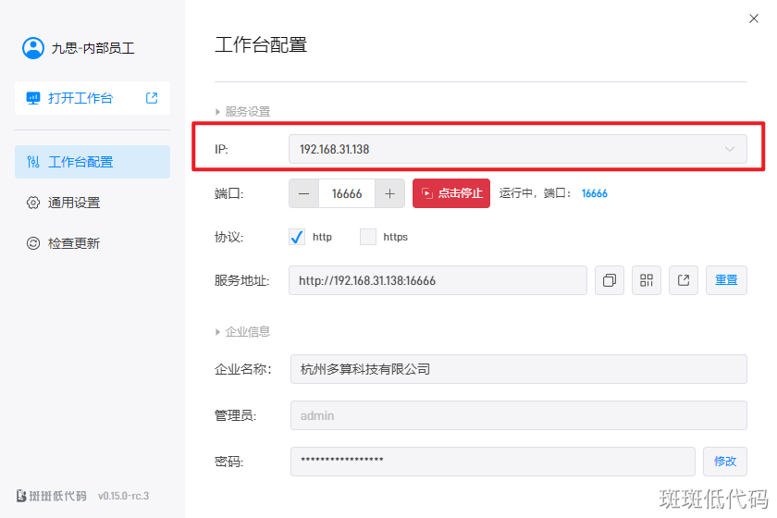Increase port number with plus button
This screenshot has width=777, height=518.
[x=389, y=193]
